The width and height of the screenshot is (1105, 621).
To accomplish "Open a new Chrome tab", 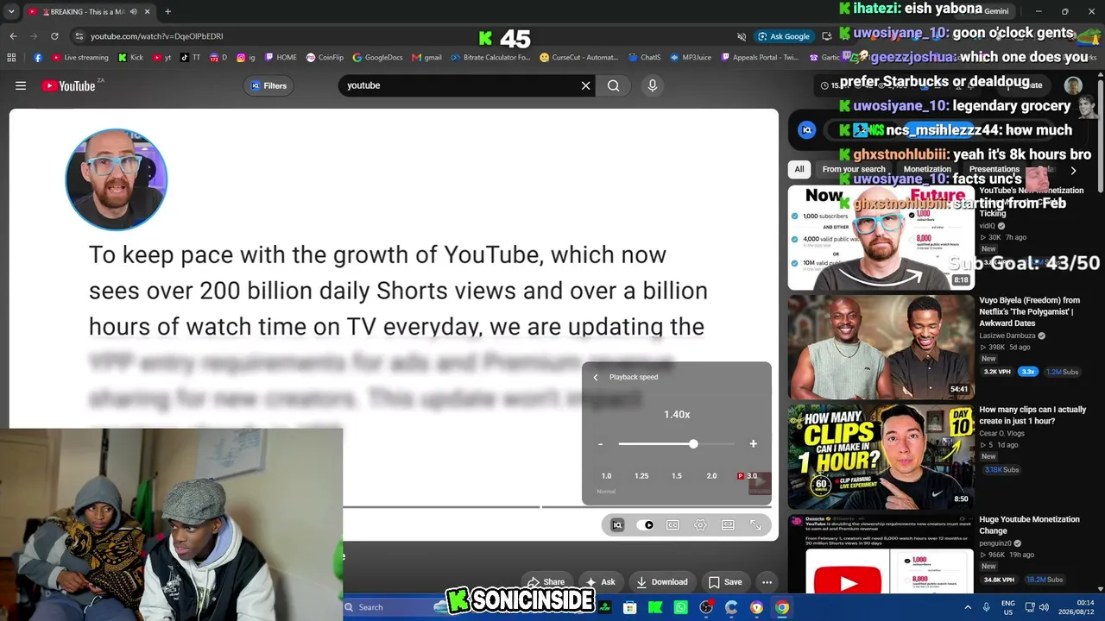I will coord(167,11).
